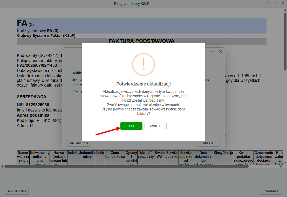Viewport: 287px width, 197px height.
Task: Select radio option 2 in update dialog
Action: (74, 92)
